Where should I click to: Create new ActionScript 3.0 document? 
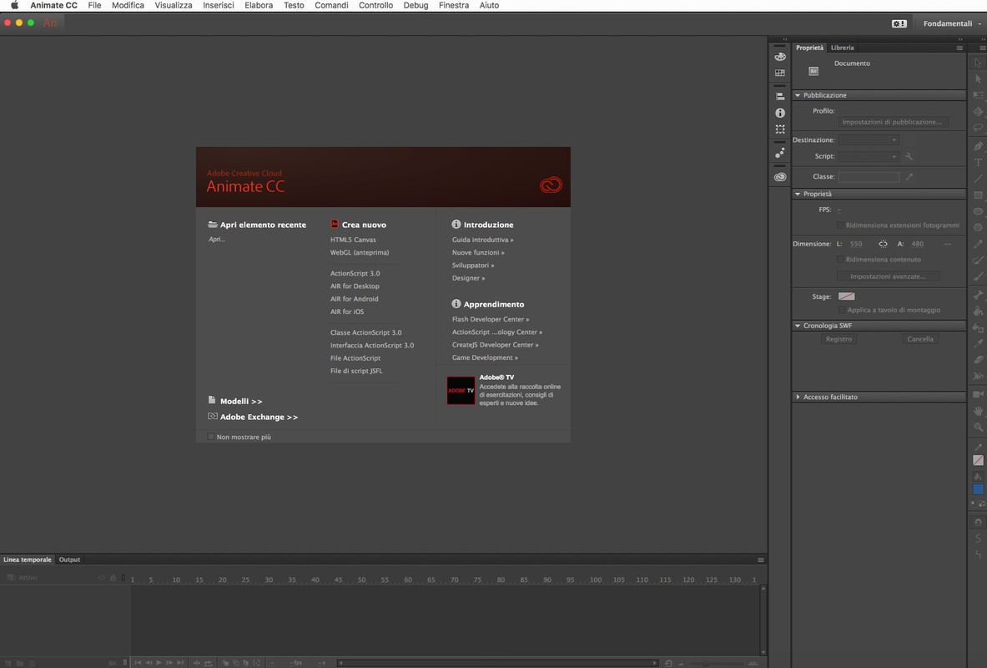click(355, 274)
